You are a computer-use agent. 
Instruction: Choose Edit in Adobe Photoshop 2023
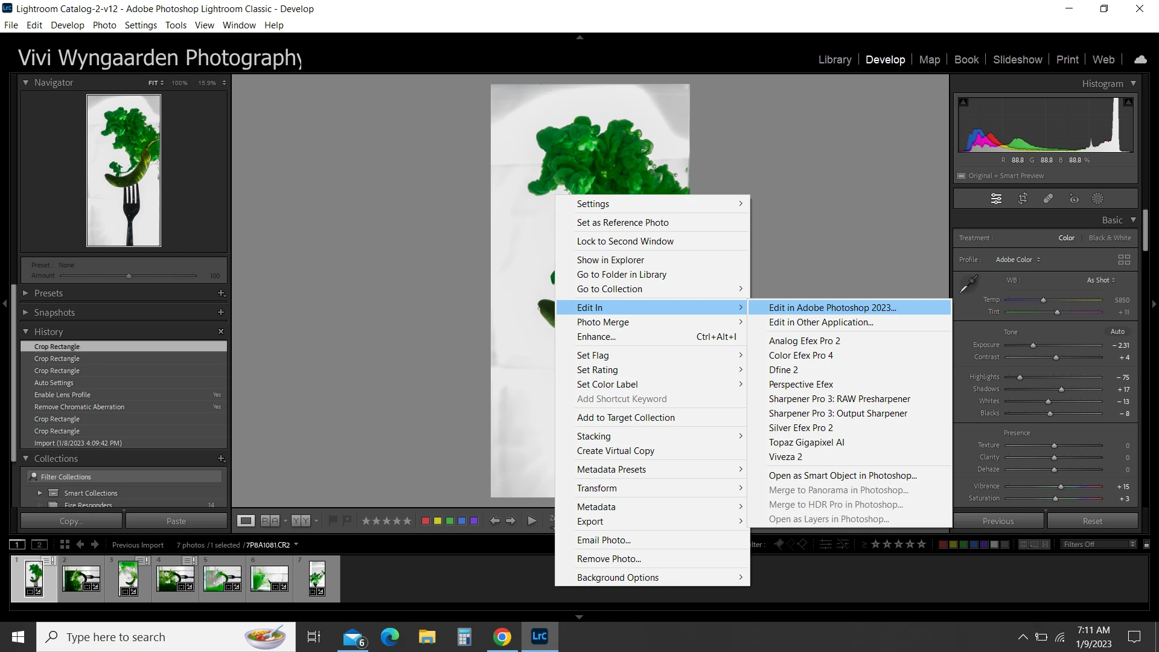click(x=832, y=307)
